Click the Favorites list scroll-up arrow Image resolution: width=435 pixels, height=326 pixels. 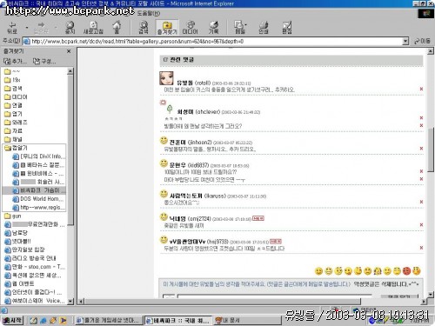(70, 71)
